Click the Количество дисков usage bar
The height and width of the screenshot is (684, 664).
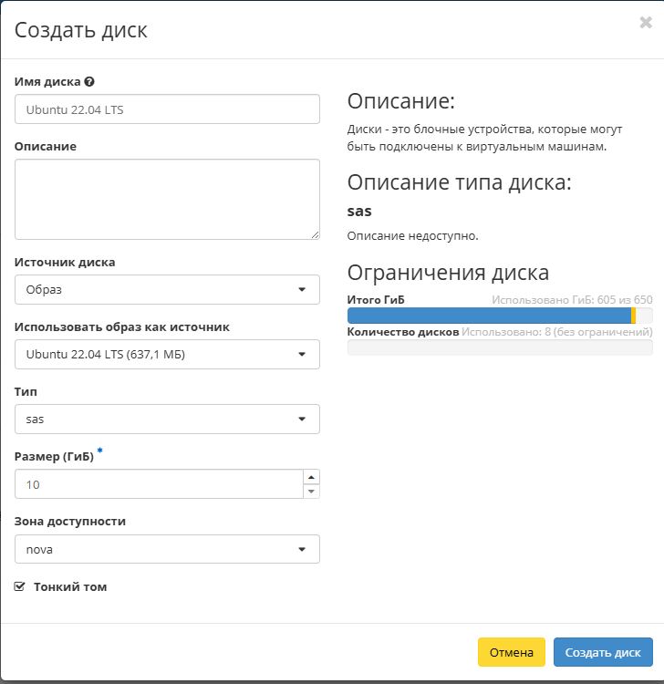tap(499, 347)
